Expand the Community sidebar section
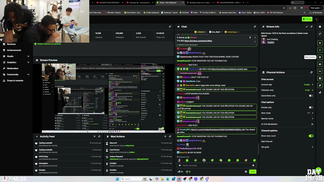Screen dimensions: 324x182 (x=16, y=74)
